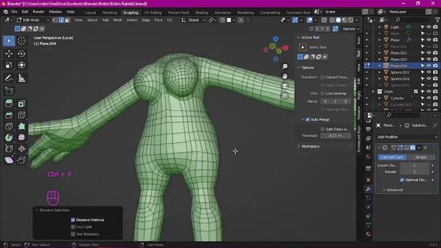Select Simple subdivision type
Viewport: 441px width, 248px height.
[x=421, y=157]
